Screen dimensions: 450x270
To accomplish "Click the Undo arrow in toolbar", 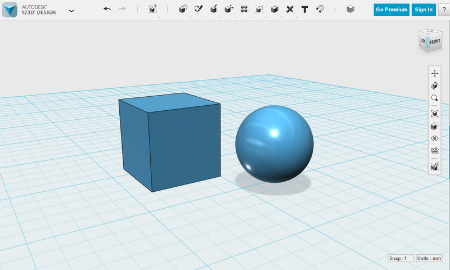I will click(107, 9).
